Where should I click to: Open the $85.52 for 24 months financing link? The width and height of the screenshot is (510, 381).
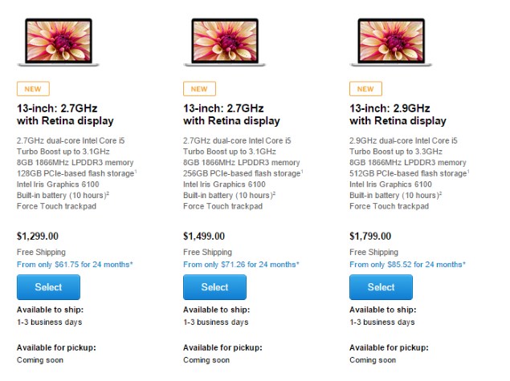[x=407, y=264]
